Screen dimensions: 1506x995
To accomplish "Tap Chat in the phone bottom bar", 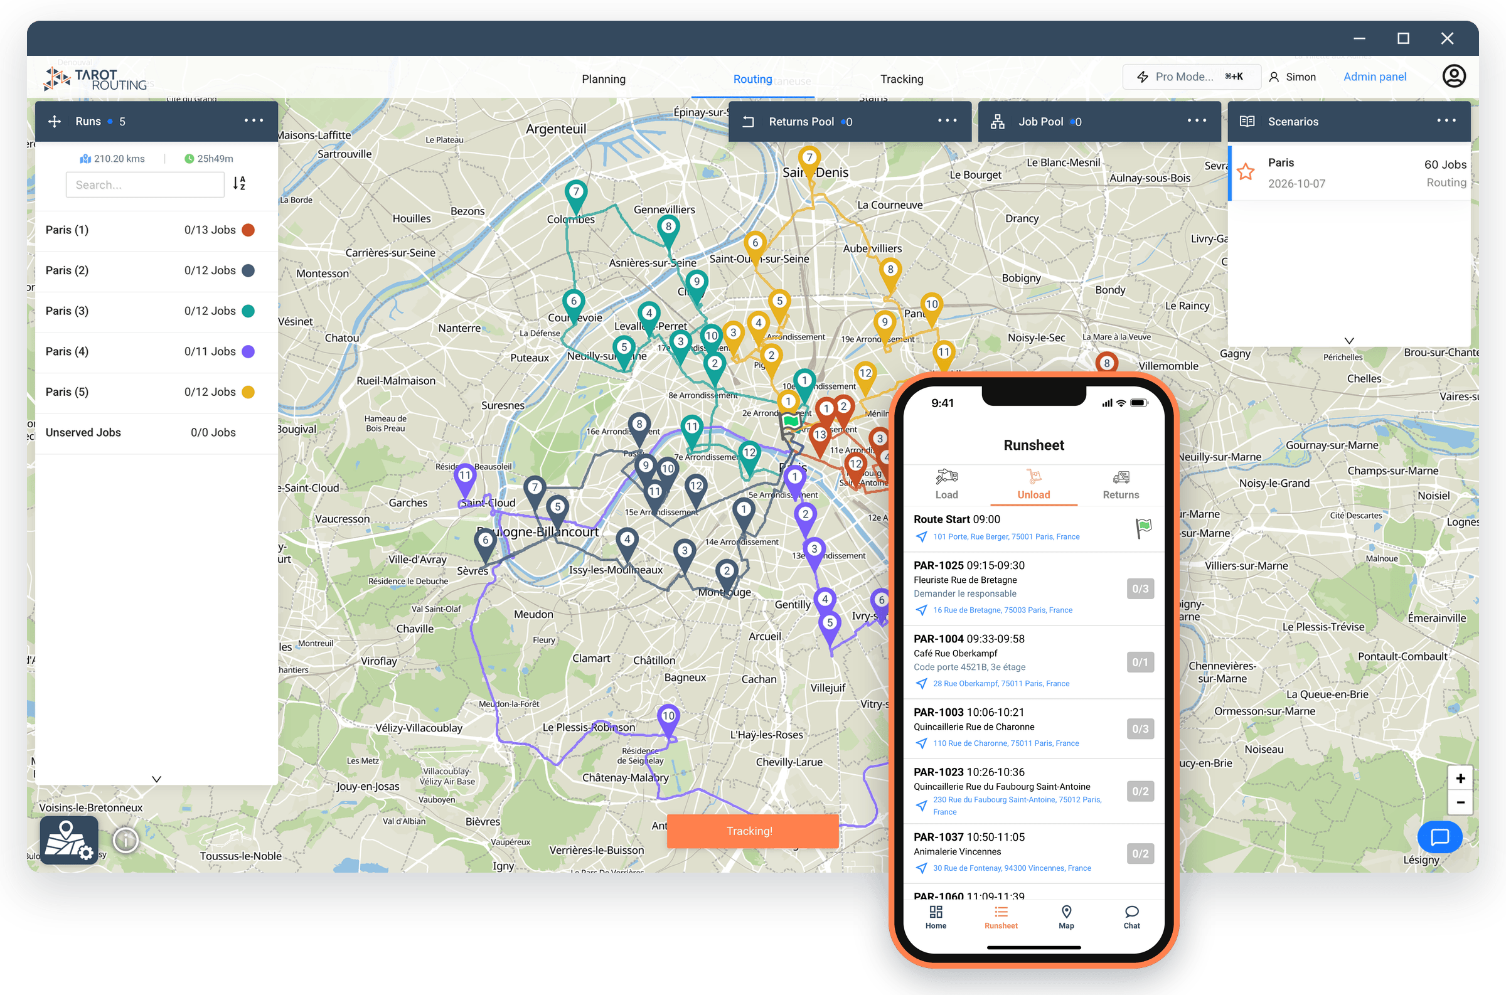I will point(1131,918).
